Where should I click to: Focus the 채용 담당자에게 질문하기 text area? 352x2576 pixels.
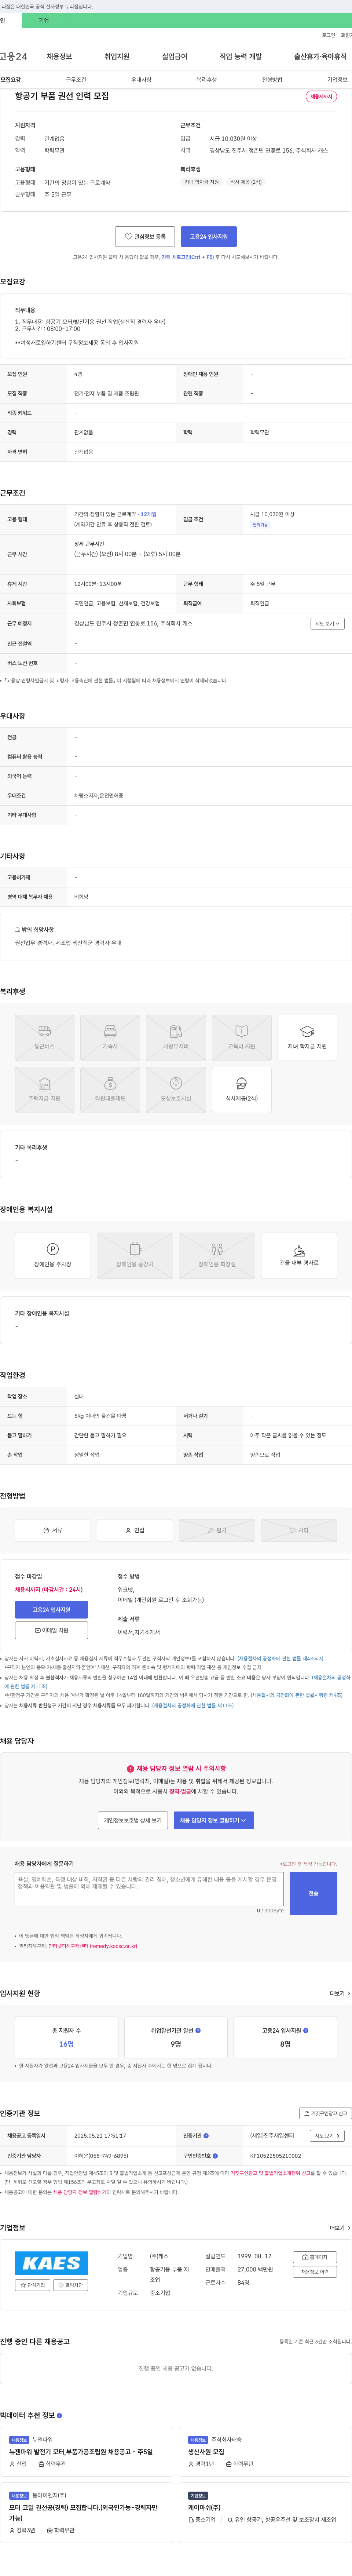[149, 1889]
